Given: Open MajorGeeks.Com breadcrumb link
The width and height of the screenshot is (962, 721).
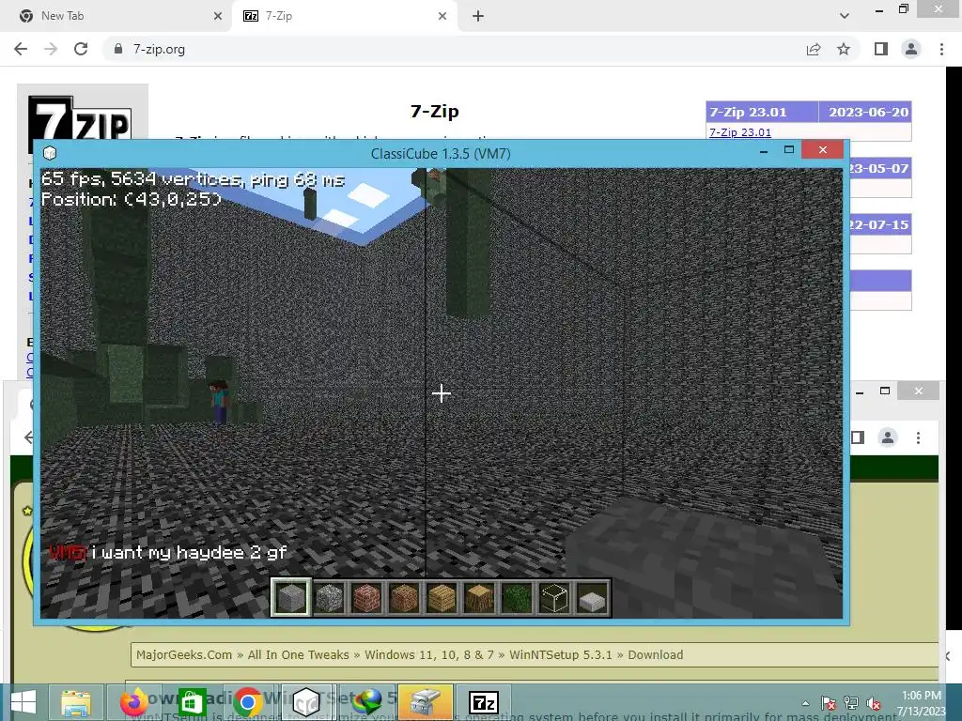Looking at the screenshot, I should [x=184, y=654].
